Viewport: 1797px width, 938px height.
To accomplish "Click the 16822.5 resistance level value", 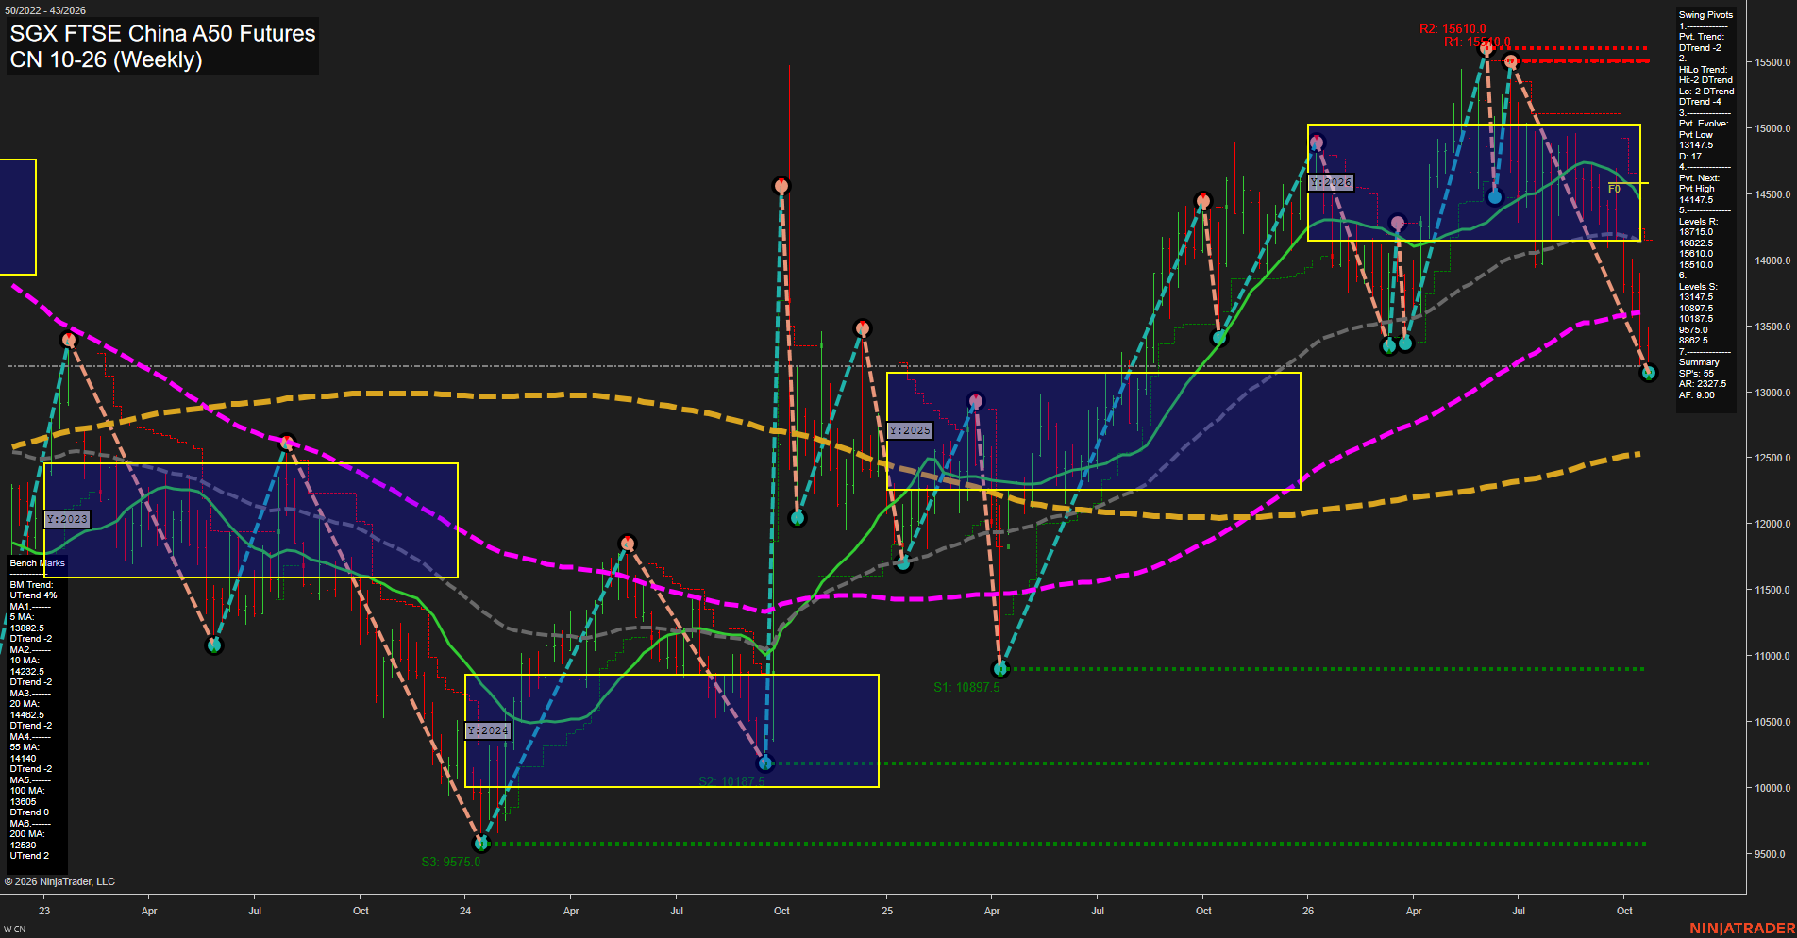I will (x=1696, y=243).
